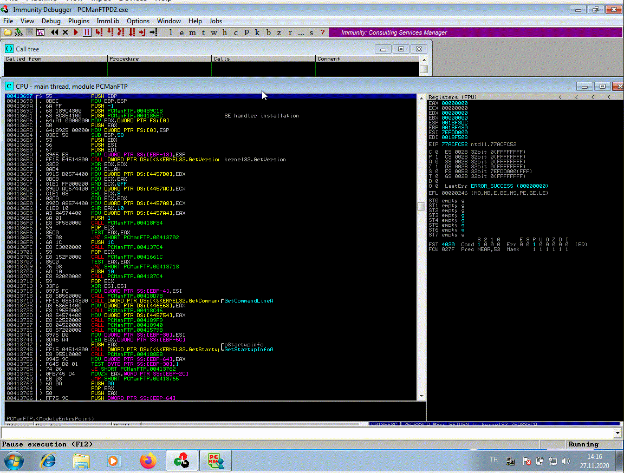This screenshot has height=473, width=624.
Task: Pause execution with the pause icon
Action: click(87, 32)
